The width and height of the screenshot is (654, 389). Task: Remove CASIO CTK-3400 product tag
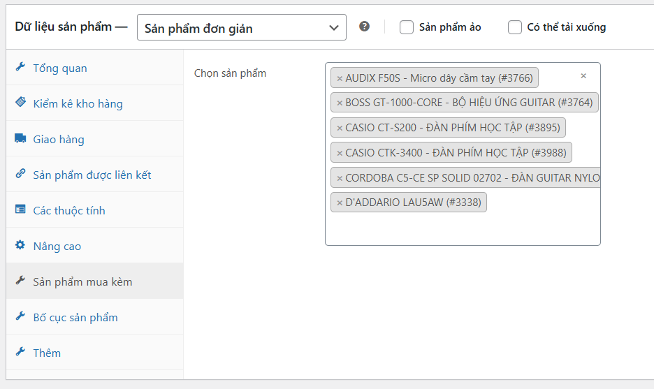[x=340, y=153]
